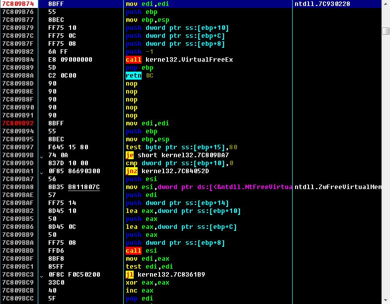The height and width of the screenshot is (304, 390).
Task: Select push edi instruction at 7C809BAE
Action: (141, 195)
